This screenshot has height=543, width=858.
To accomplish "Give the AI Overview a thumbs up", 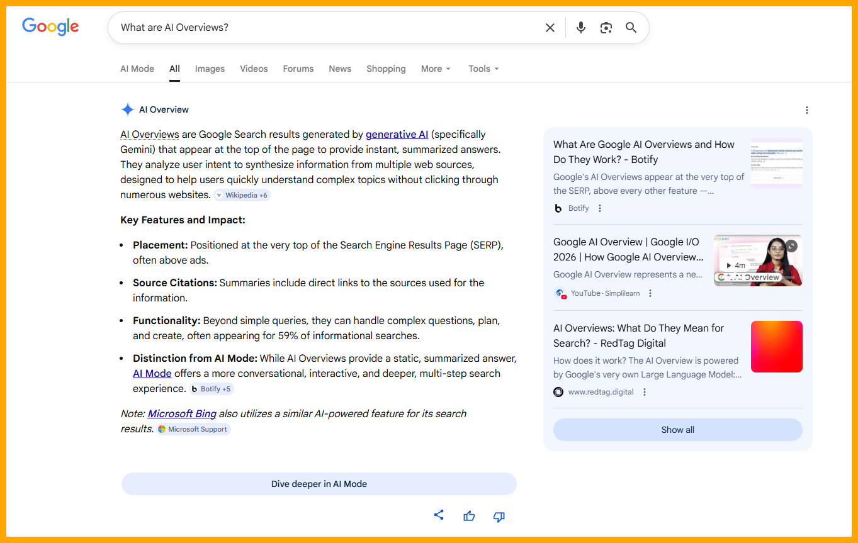I will click(469, 517).
